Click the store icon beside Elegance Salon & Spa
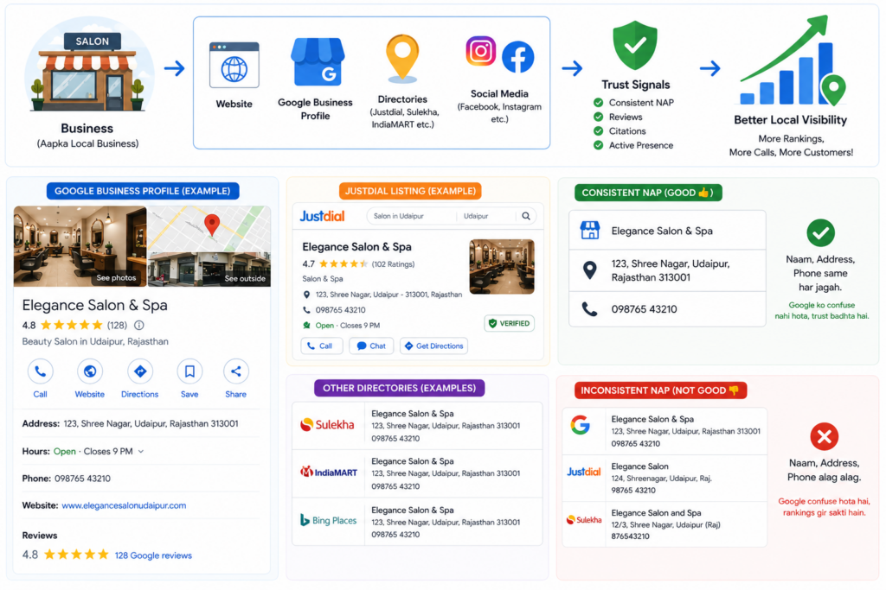Image resolution: width=886 pixels, height=590 pixels. pos(590,230)
